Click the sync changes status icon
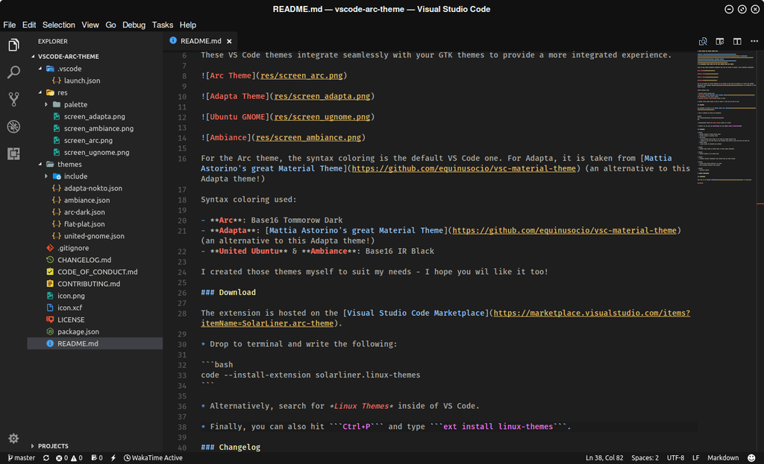764x464 pixels. (x=46, y=458)
